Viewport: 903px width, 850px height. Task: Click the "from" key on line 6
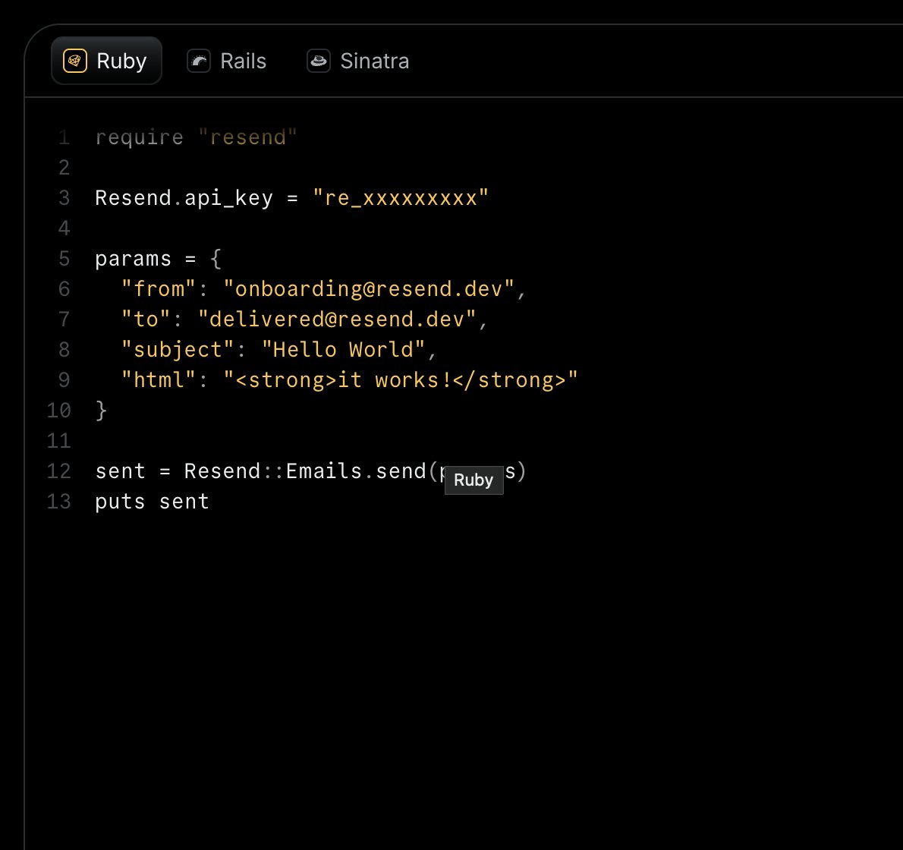pos(159,289)
